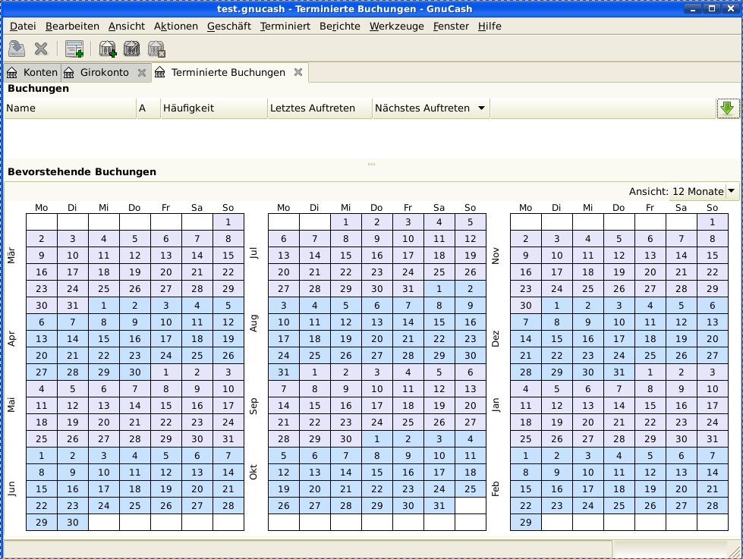743x559 pixels.
Task: Click the Save file toolbar icon
Action: tap(17, 49)
